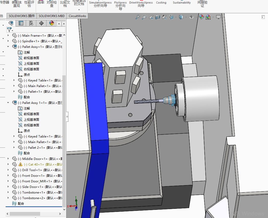
Task: Launch the SimulationXpress analysis wizard
Action: [x=100, y=4]
